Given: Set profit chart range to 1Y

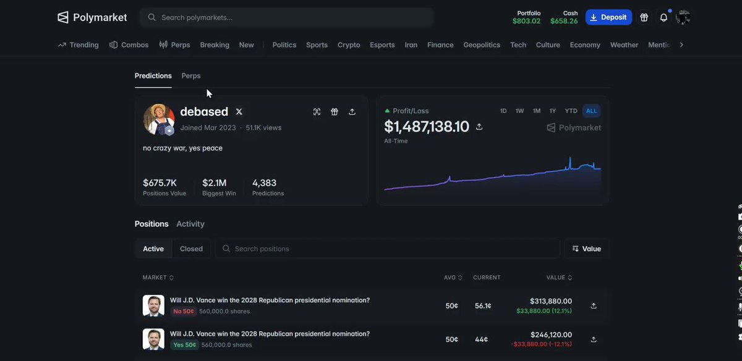Looking at the screenshot, I should click(553, 111).
